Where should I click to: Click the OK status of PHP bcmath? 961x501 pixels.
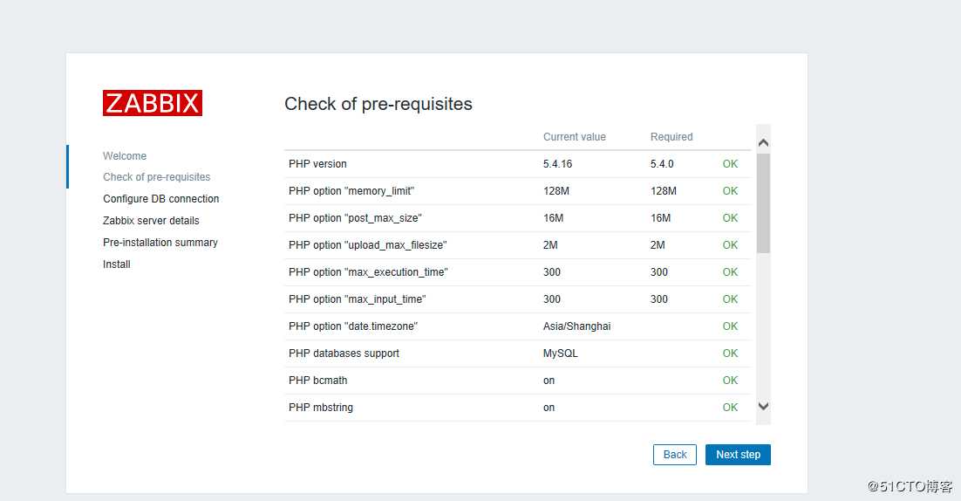pos(730,380)
